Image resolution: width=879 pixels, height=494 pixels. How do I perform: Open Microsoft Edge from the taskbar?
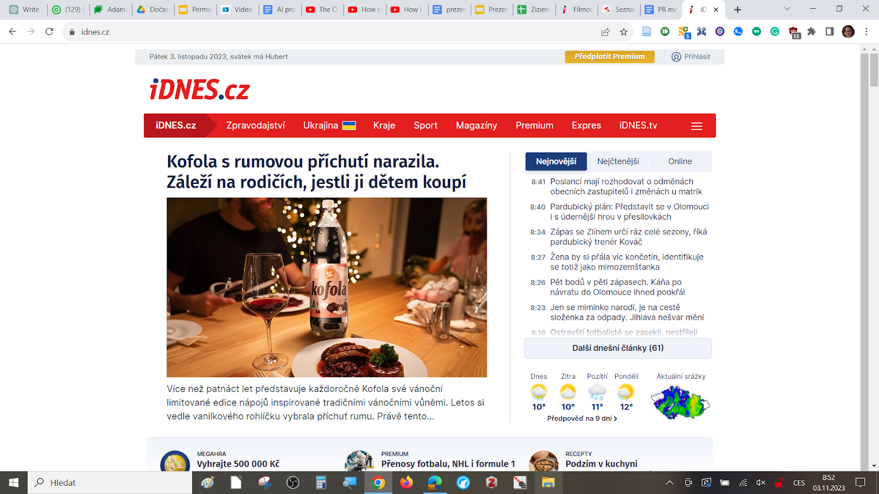pyautogui.click(x=434, y=482)
